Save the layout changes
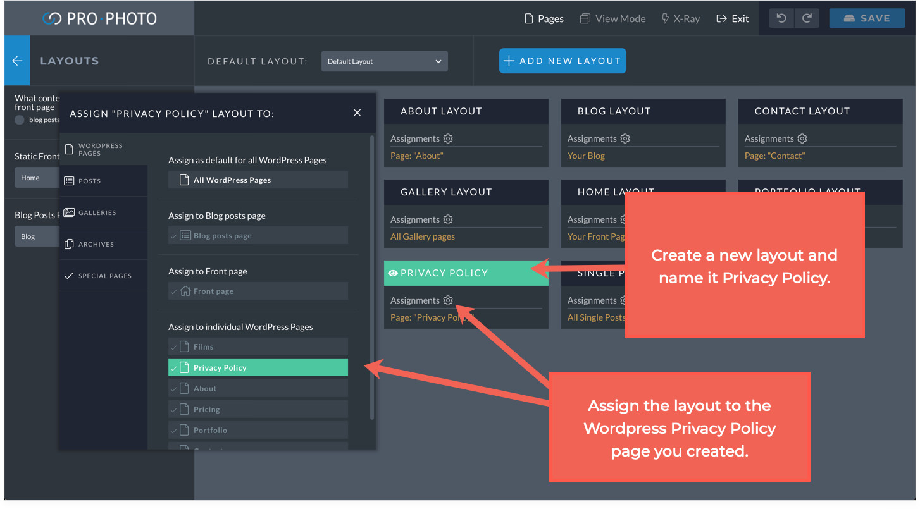Viewport: 920px width, 509px height. point(867,18)
